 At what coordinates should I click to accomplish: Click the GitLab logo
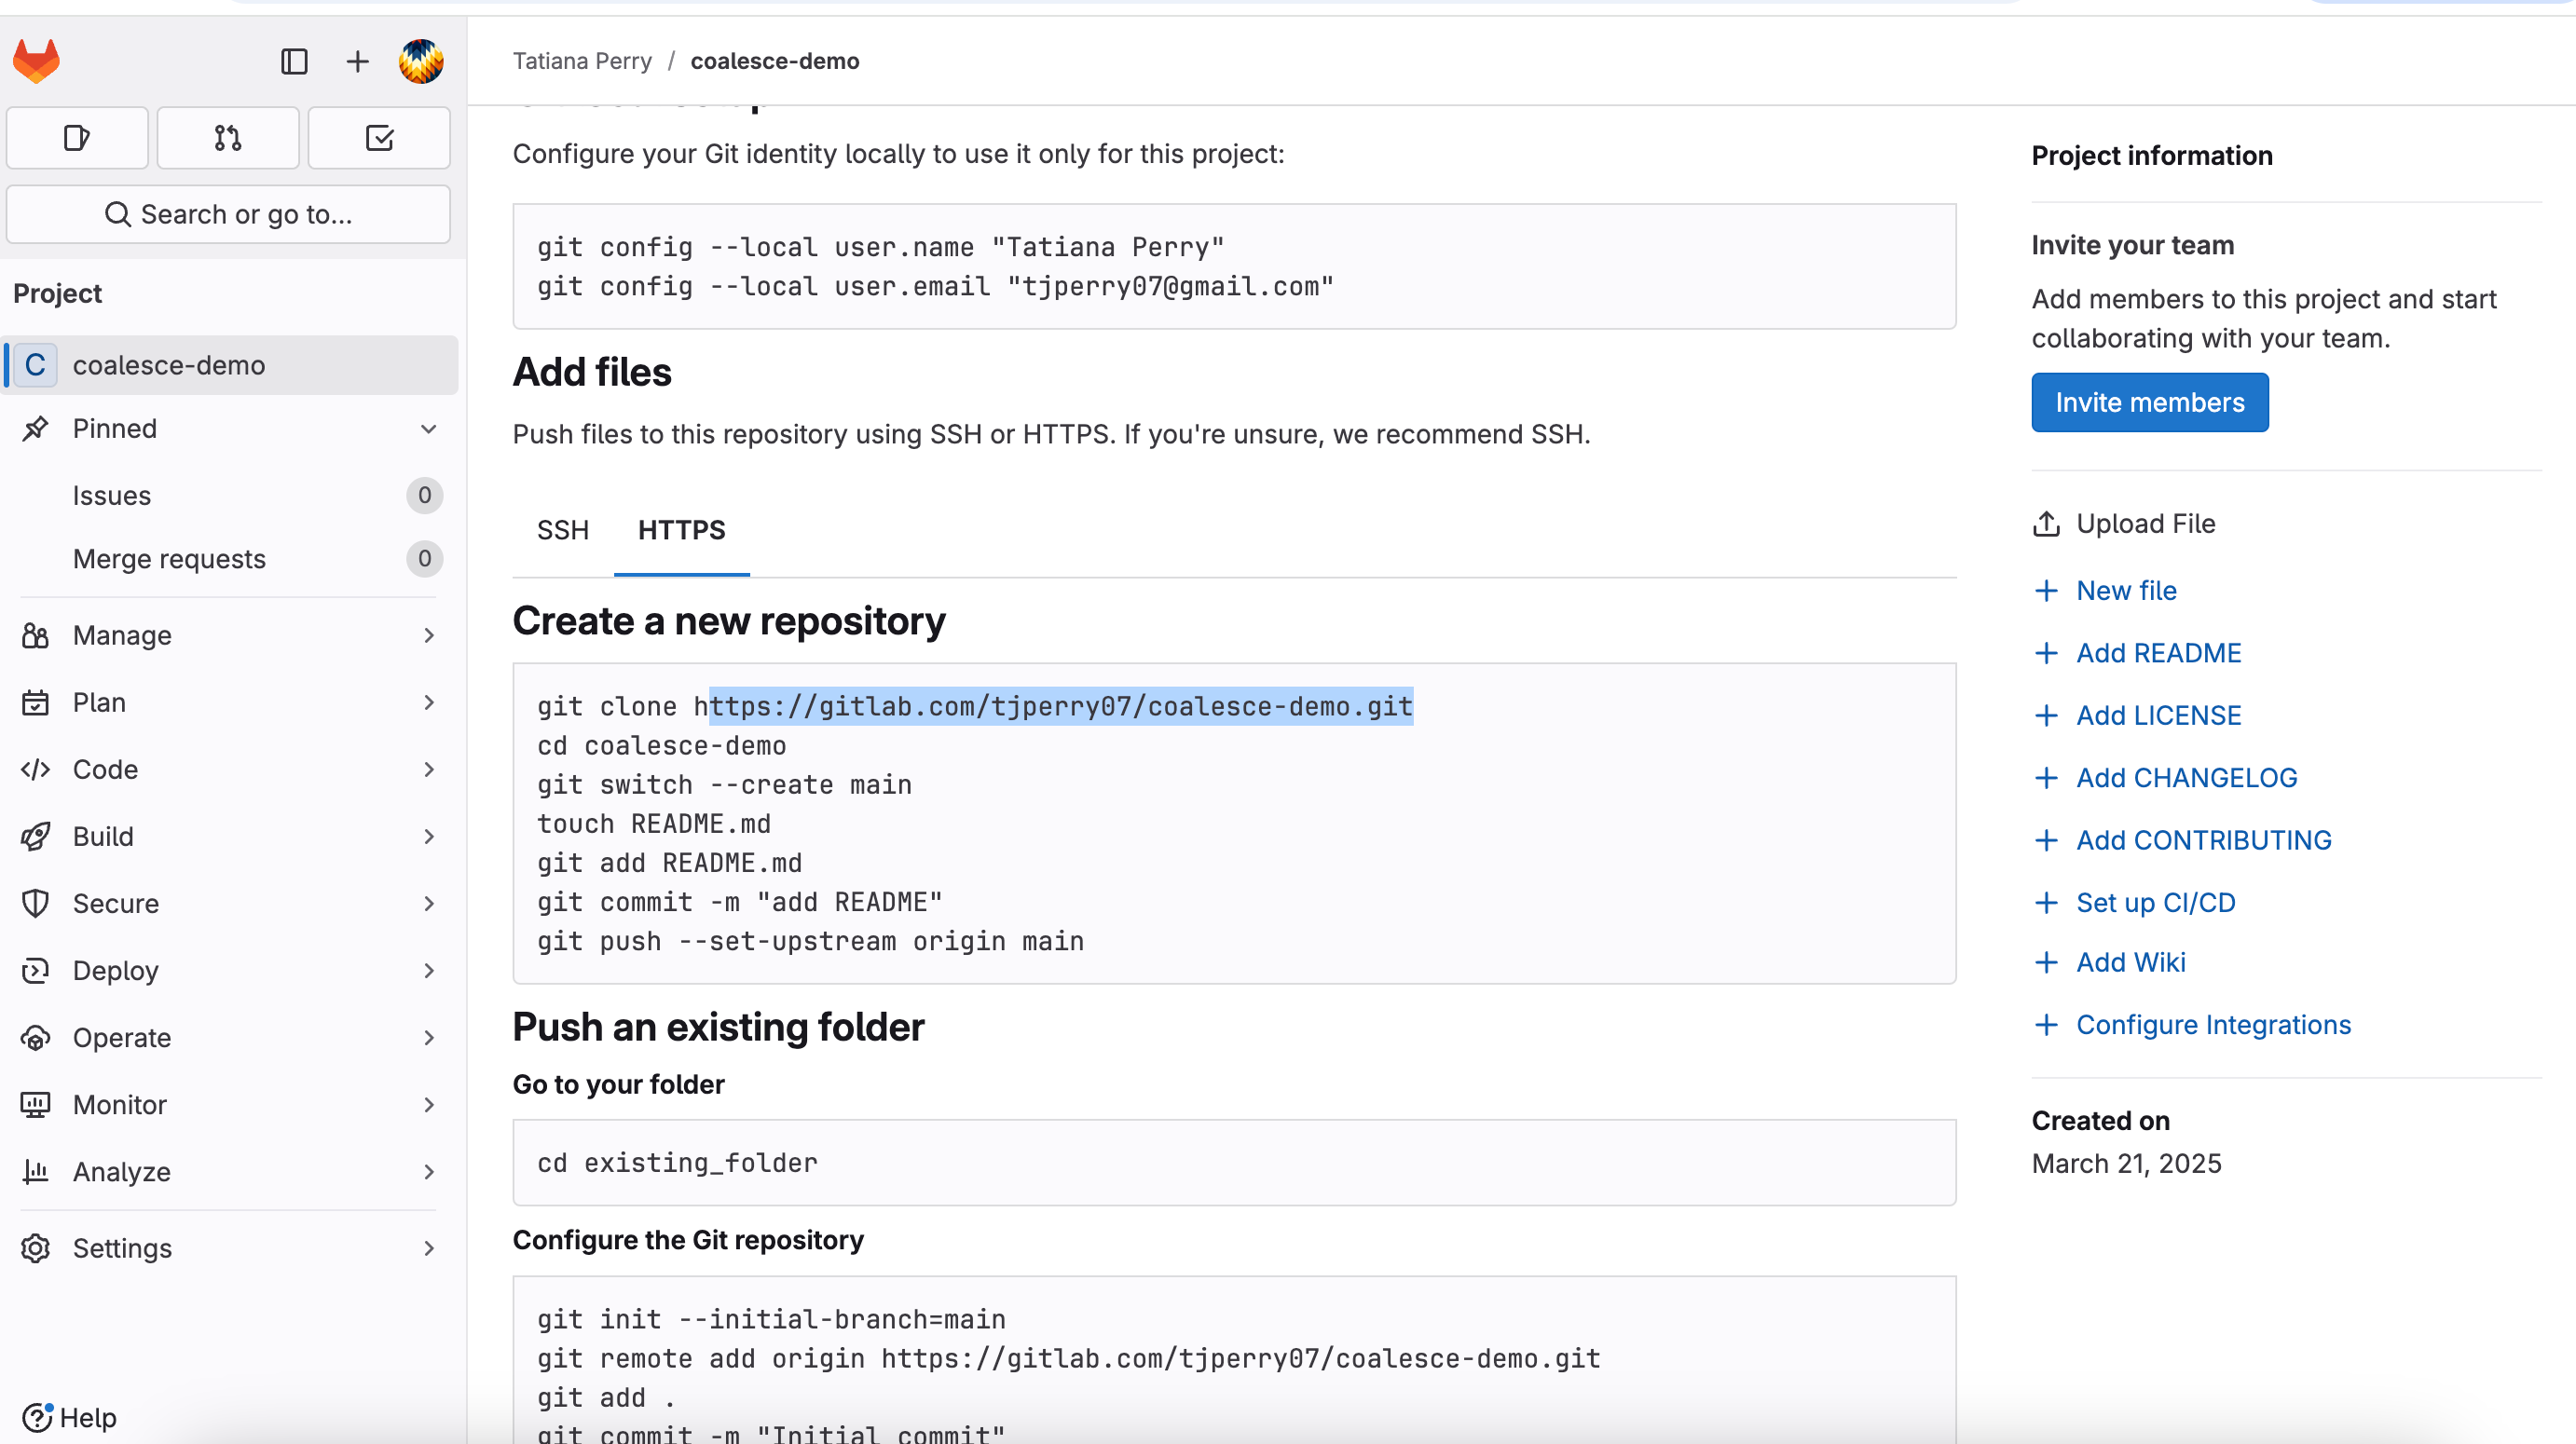click(x=36, y=61)
